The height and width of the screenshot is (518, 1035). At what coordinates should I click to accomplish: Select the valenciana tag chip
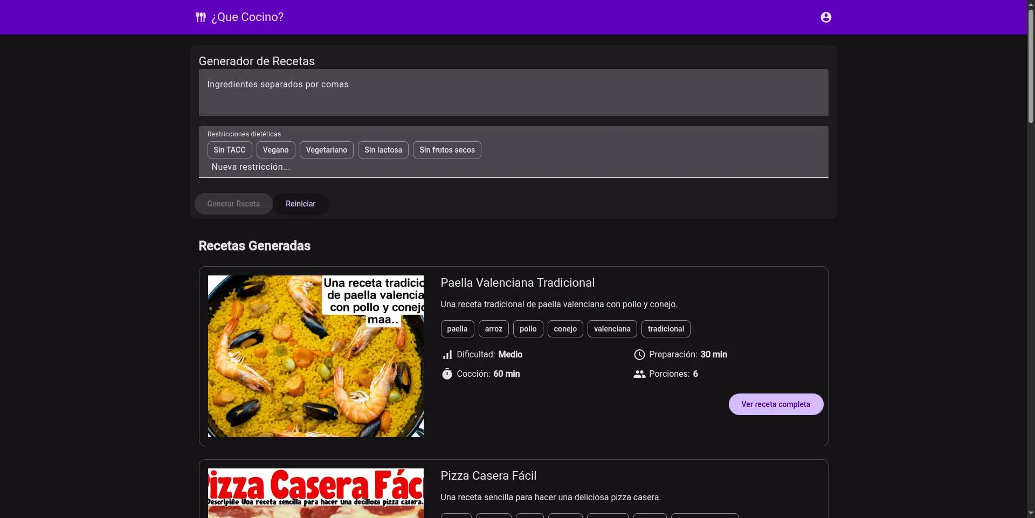coord(612,329)
